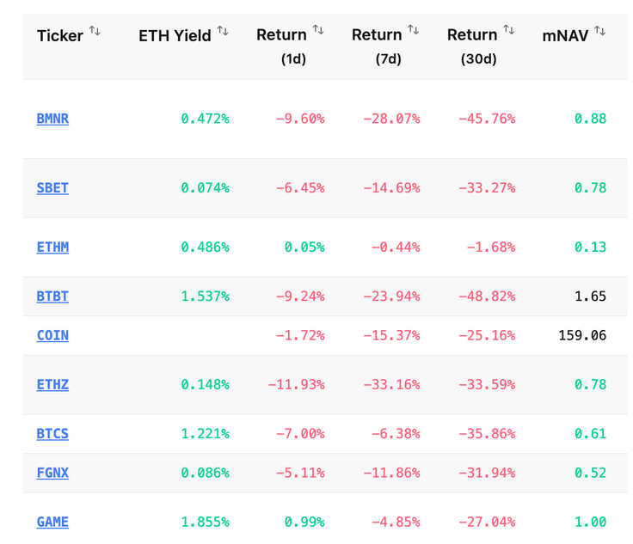
Task: Follow the ETHM ticker link
Action: click(x=52, y=247)
